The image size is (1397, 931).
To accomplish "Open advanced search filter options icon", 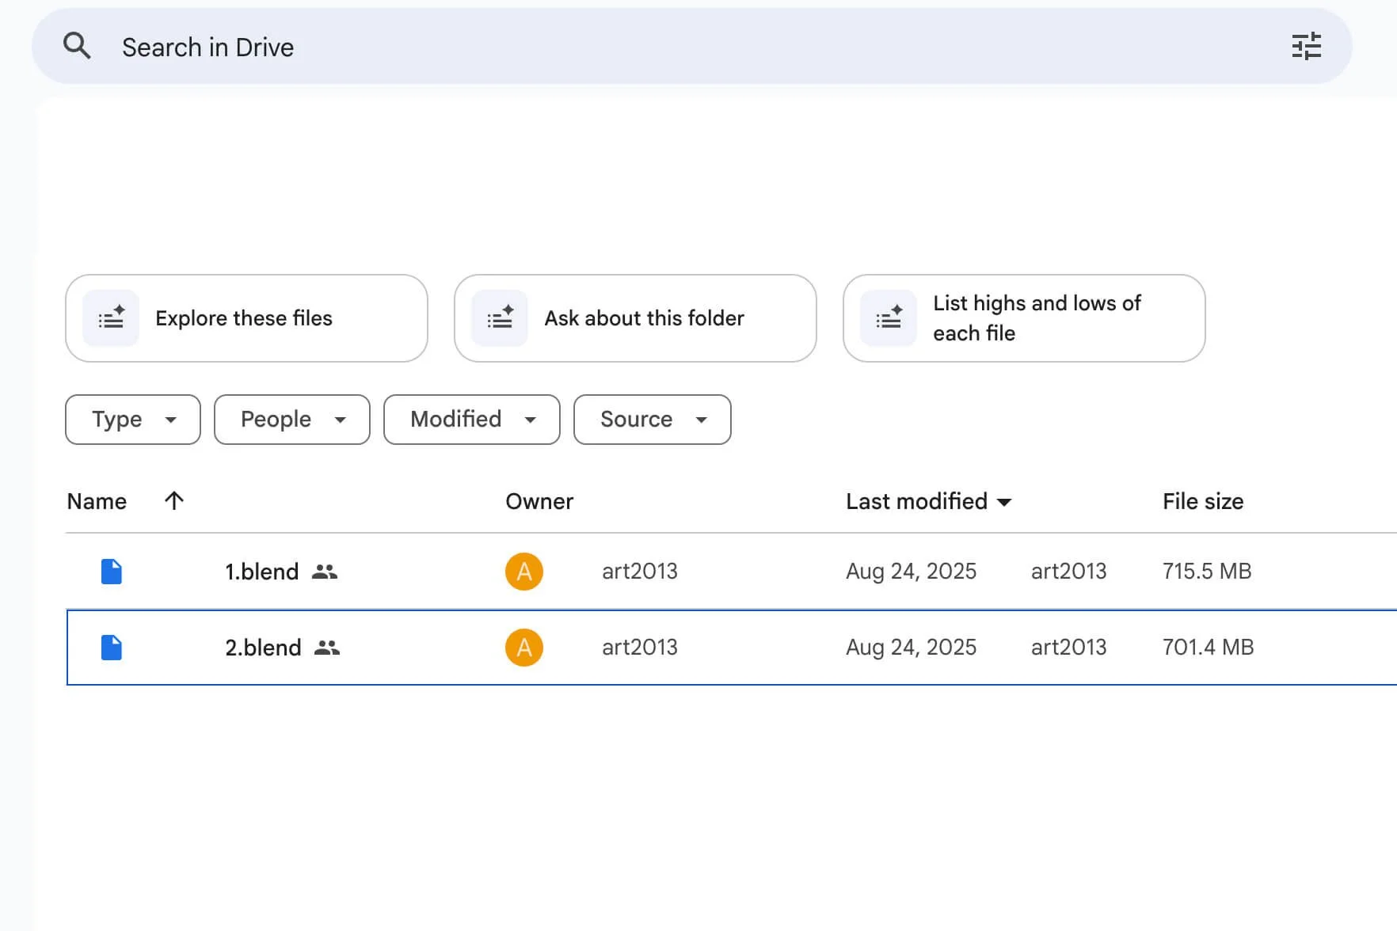I will pyautogui.click(x=1306, y=46).
